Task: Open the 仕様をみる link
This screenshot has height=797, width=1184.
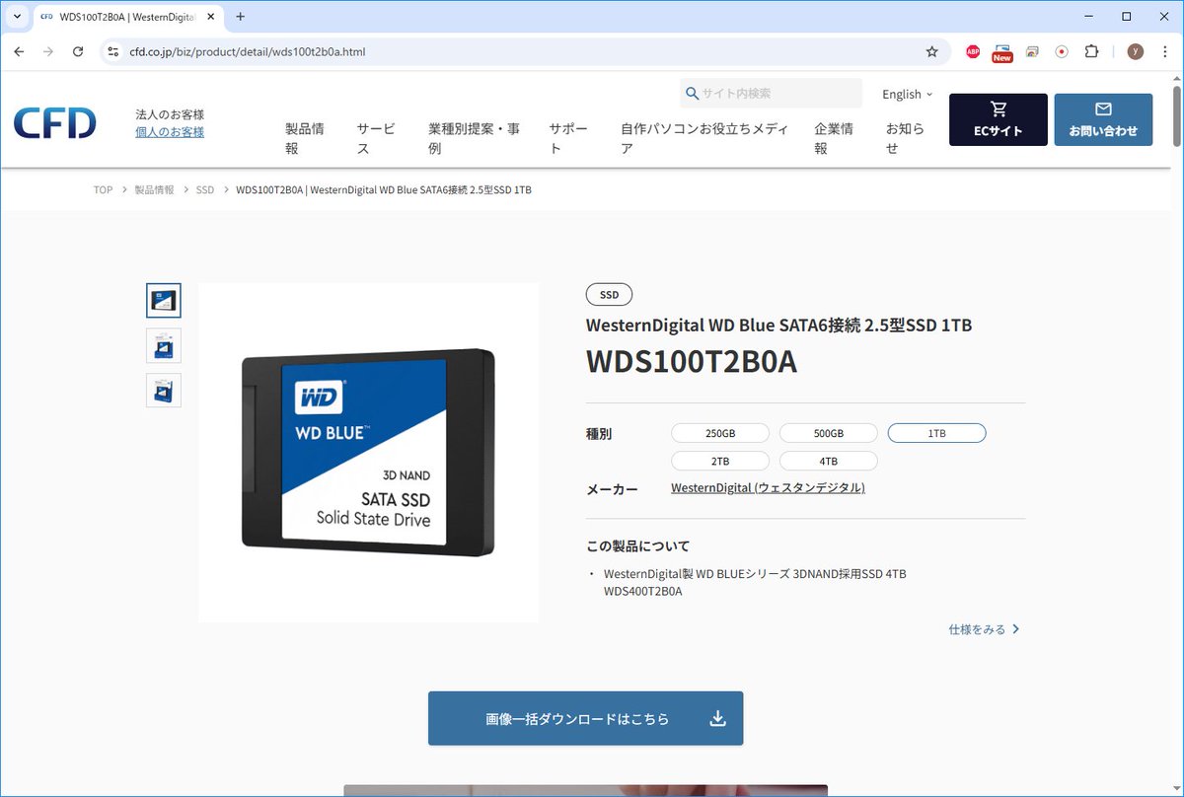Action: tap(985, 629)
